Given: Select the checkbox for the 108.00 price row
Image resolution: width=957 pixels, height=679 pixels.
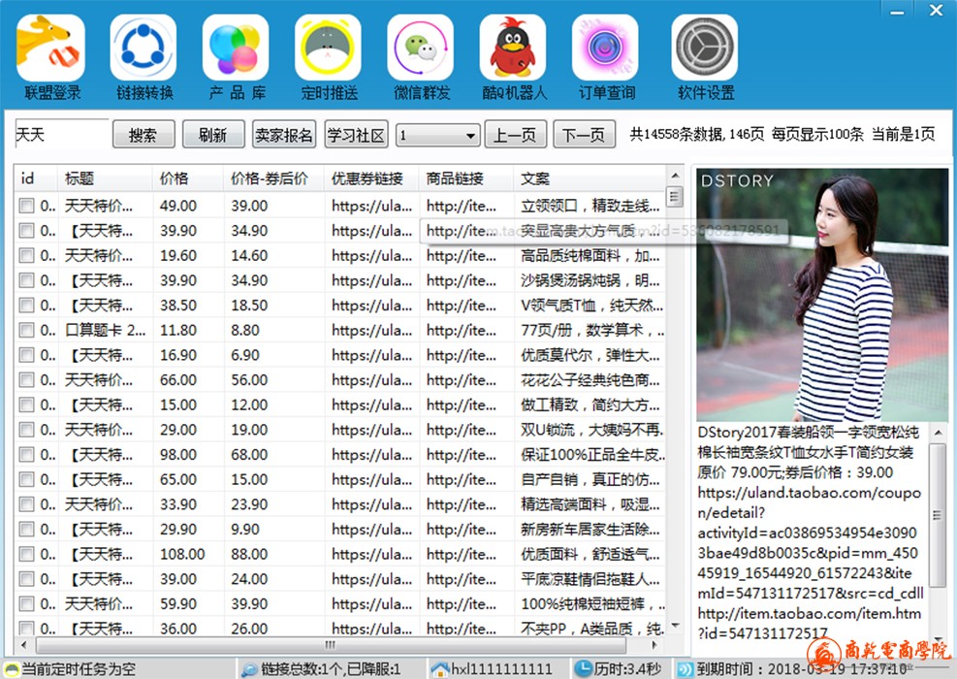Looking at the screenshot, I should (26, 555).
